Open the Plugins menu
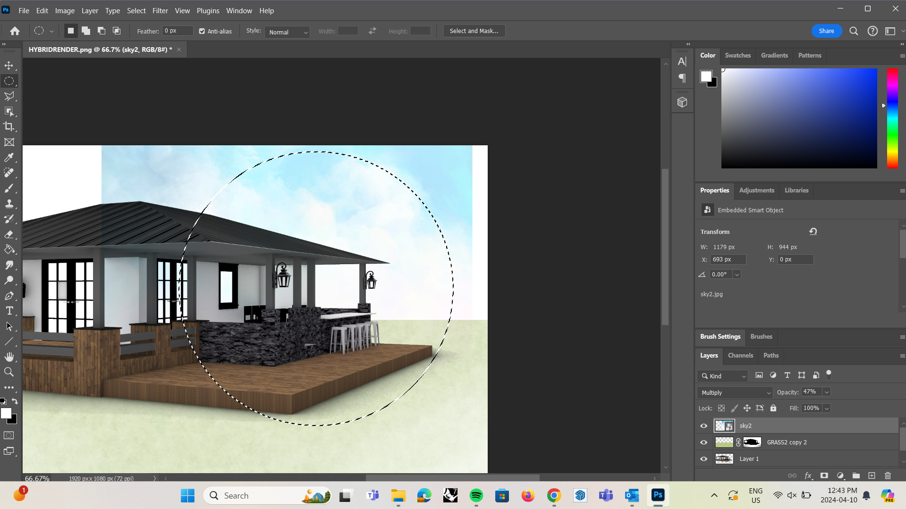Viewport: 906px width, 509px height. (208, 10)
